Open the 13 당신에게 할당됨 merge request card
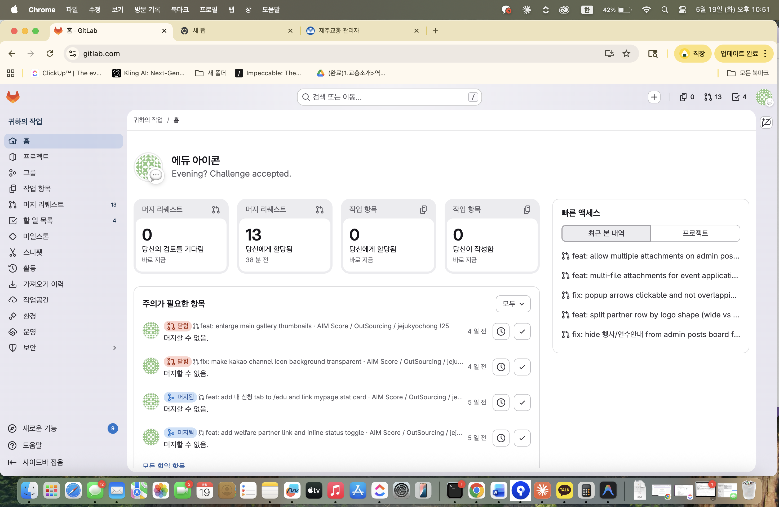This screenshot has width=779, height=507. click(285, 236)
